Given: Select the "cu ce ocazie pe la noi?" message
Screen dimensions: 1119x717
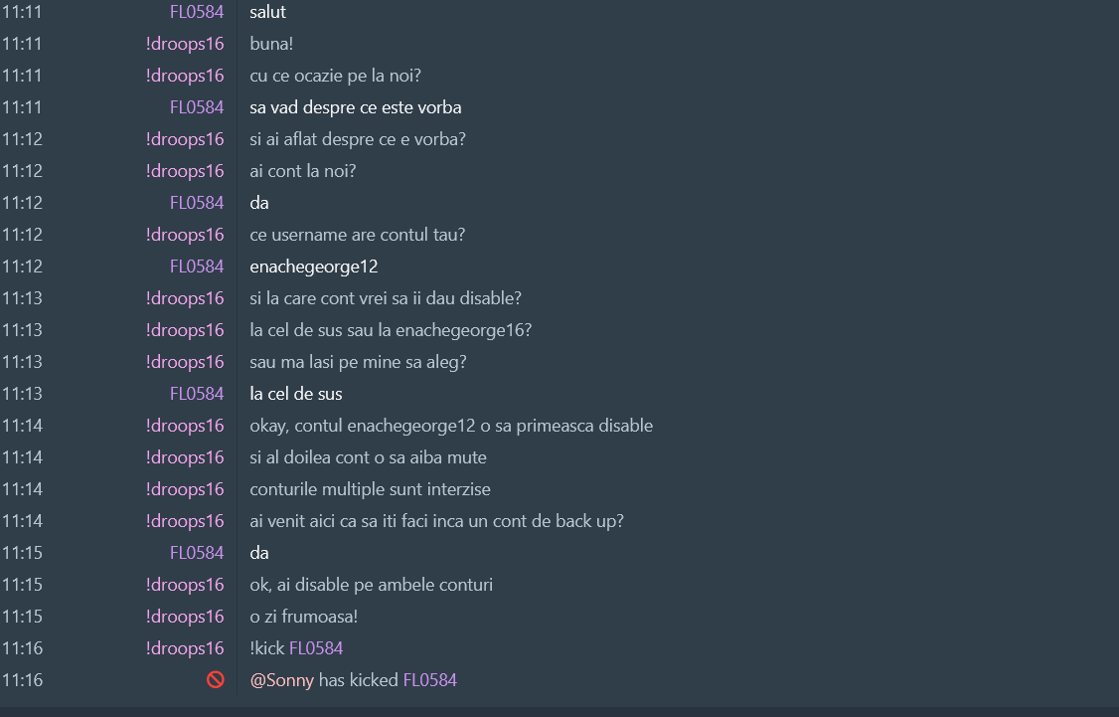Looking at the screenshot, I should tap(343, 76).
